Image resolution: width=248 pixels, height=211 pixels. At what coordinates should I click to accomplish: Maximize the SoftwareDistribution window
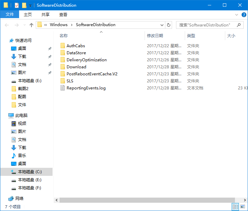(225, 5)
